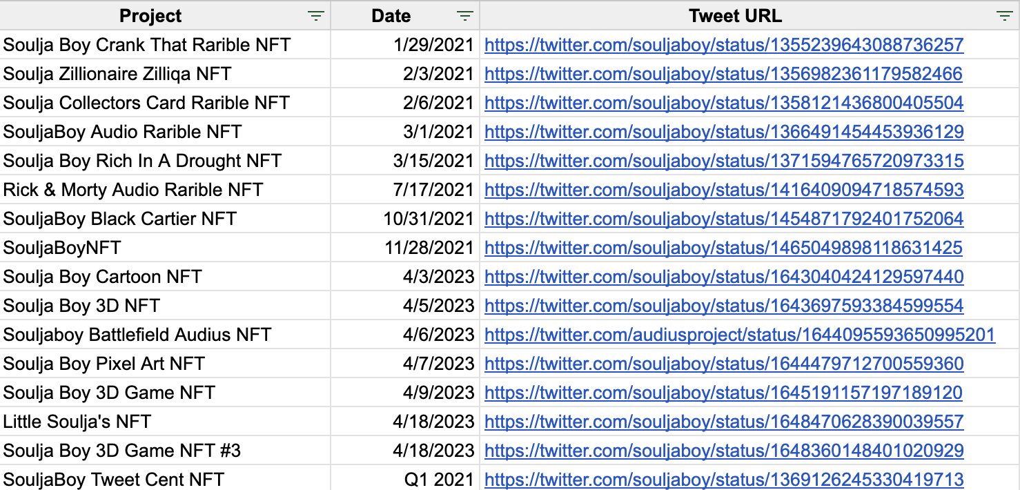Viewport: 1020px width, 490px height.
Task: Open Soulja Boy Crank That Rarible tweet link
Action: (x=724, y=45)
